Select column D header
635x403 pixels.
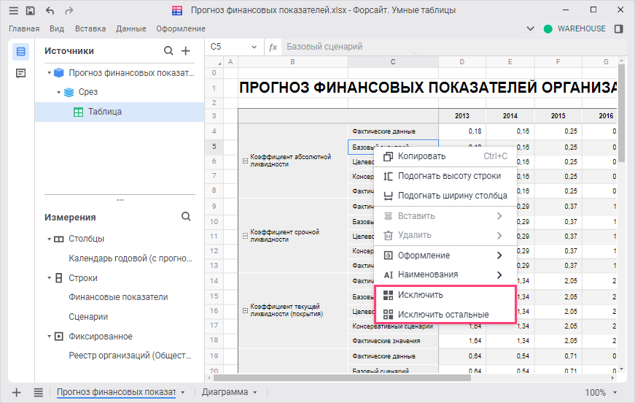(x=462, y=62)
